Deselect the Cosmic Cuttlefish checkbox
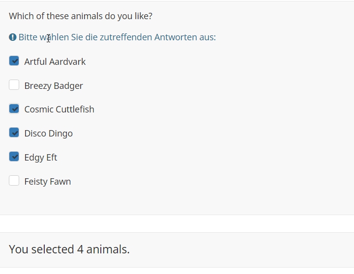The width and height of the screenshot is (354, 274). (x=14, y=109)
